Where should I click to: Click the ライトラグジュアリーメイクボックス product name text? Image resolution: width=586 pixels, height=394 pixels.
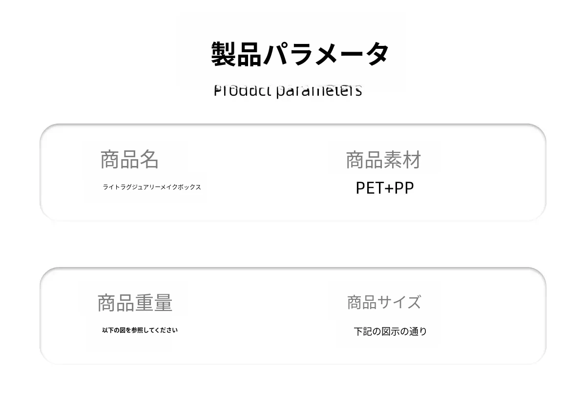point(152,187)
